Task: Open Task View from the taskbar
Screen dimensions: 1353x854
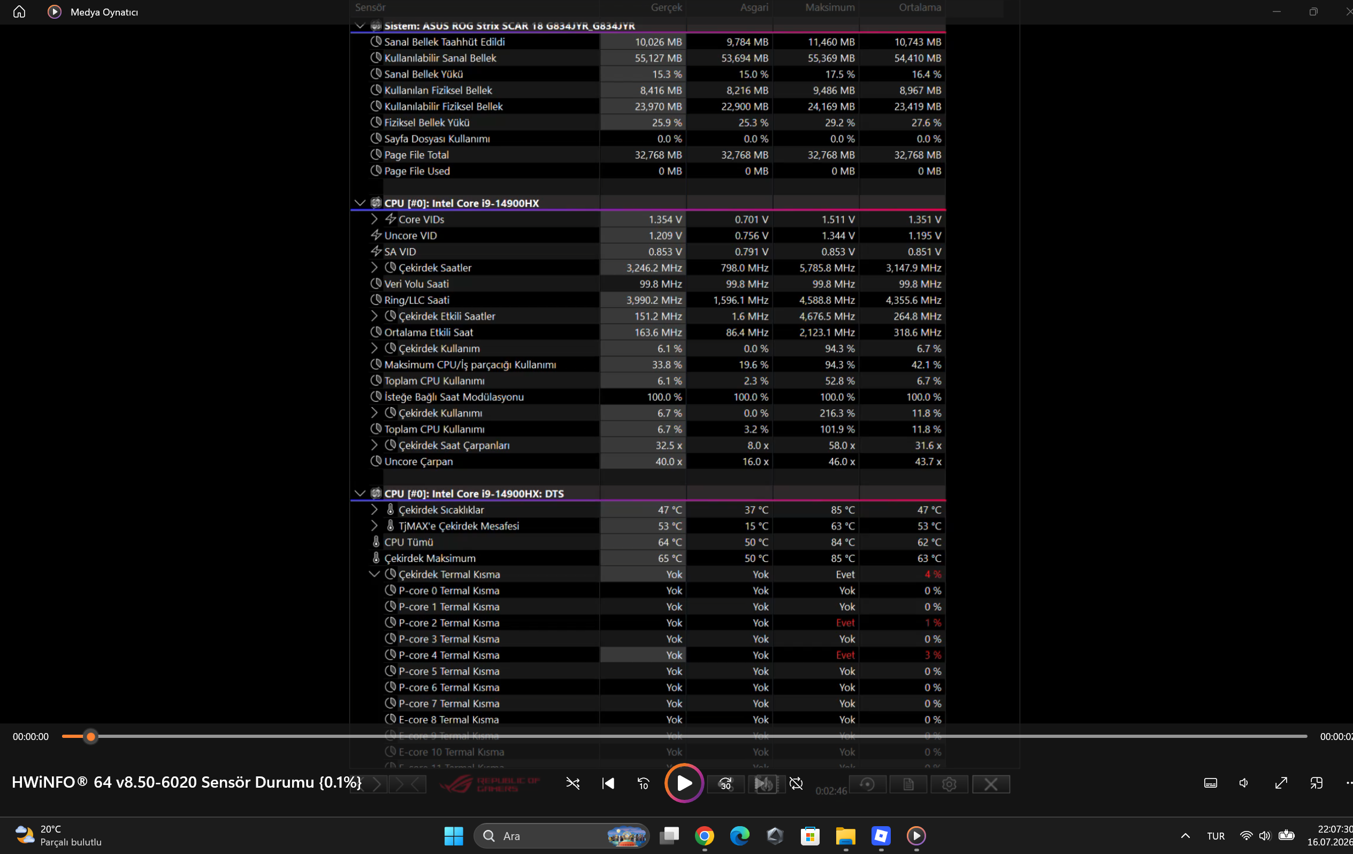Action: pos(669,835)
